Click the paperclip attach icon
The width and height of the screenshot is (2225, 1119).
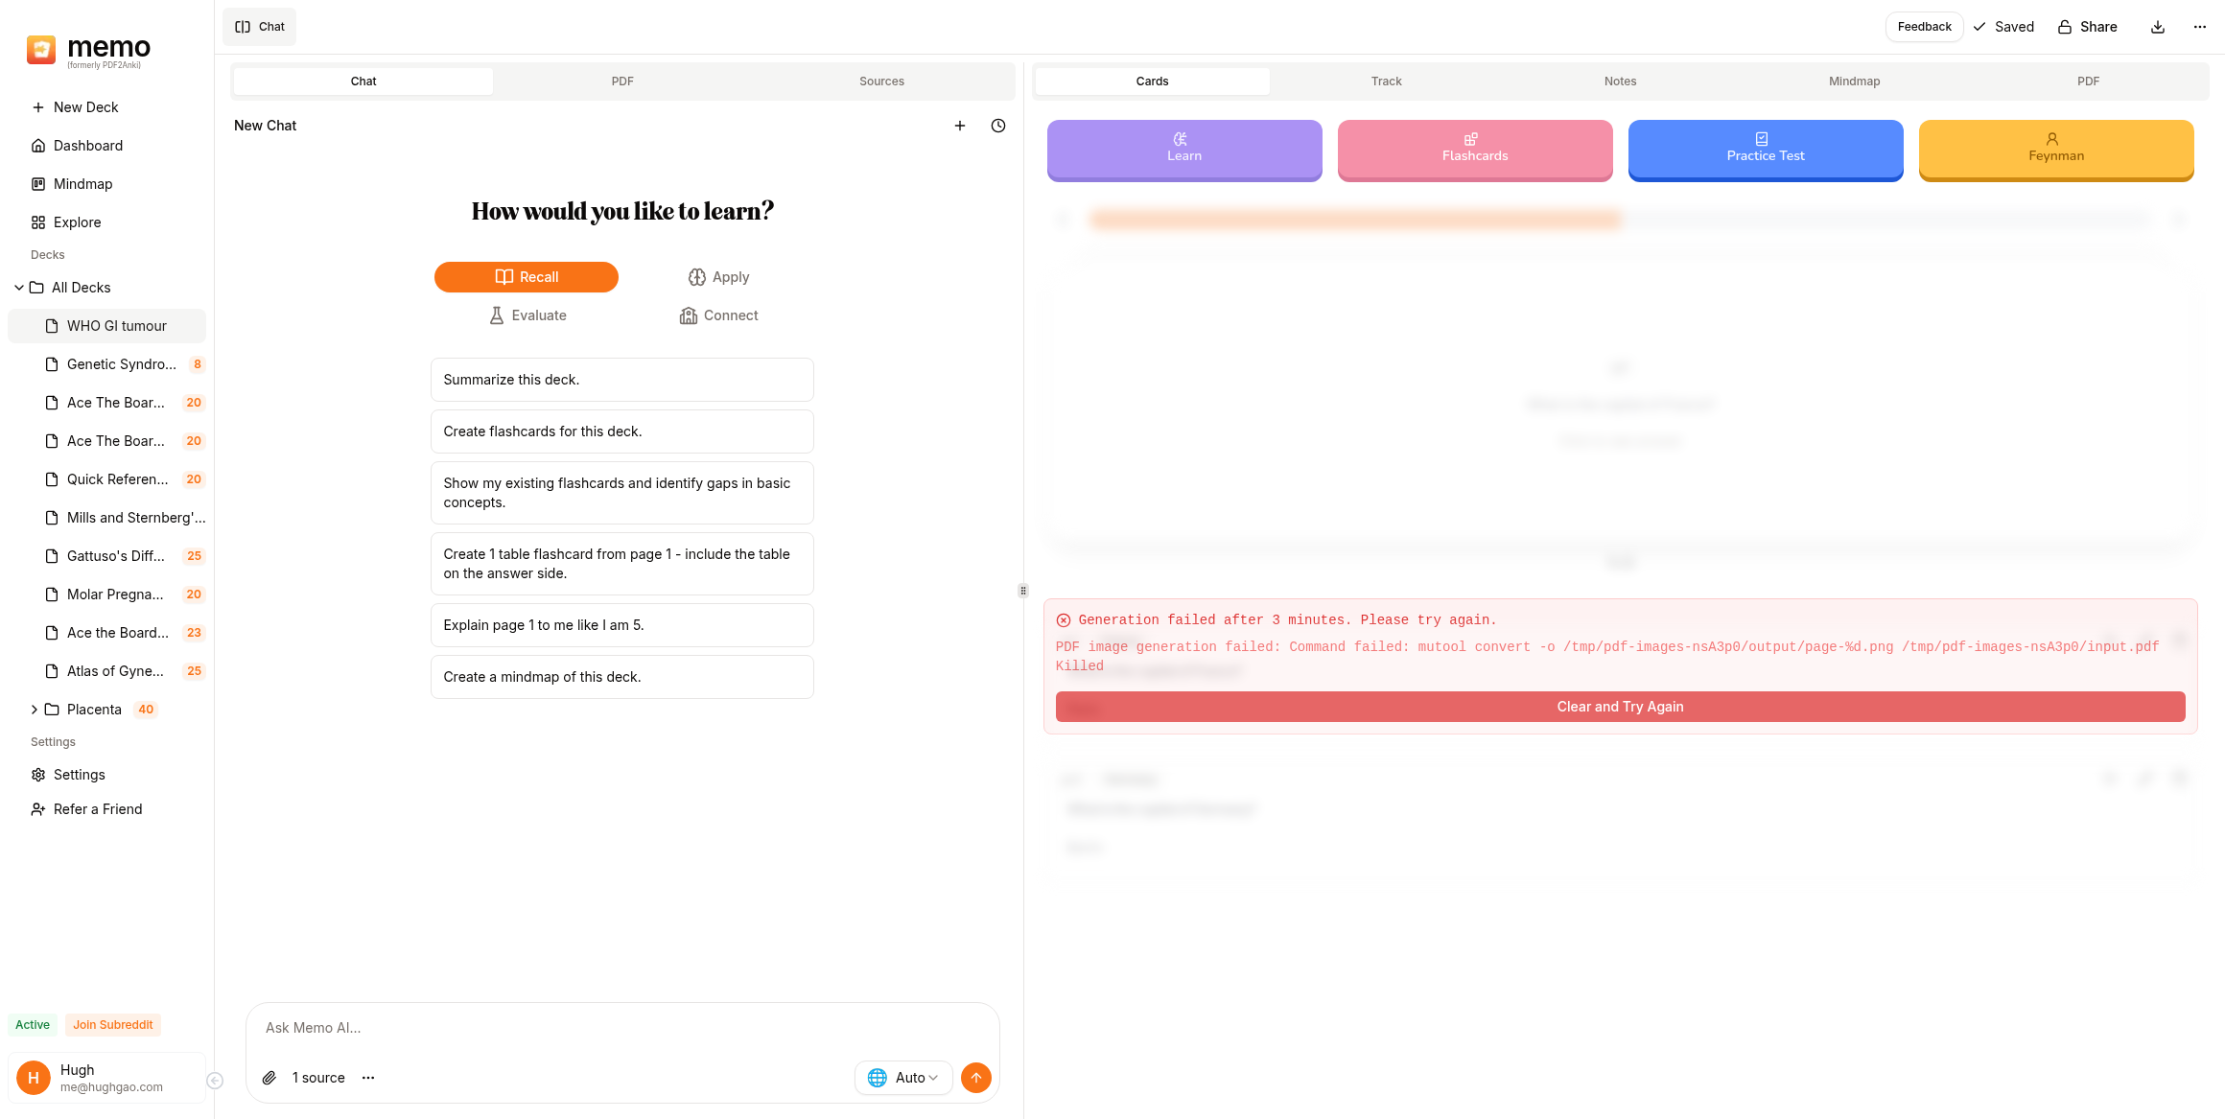[269, 1078]
